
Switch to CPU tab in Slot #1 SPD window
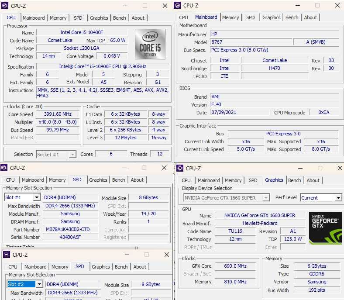(x=10, y=180)
